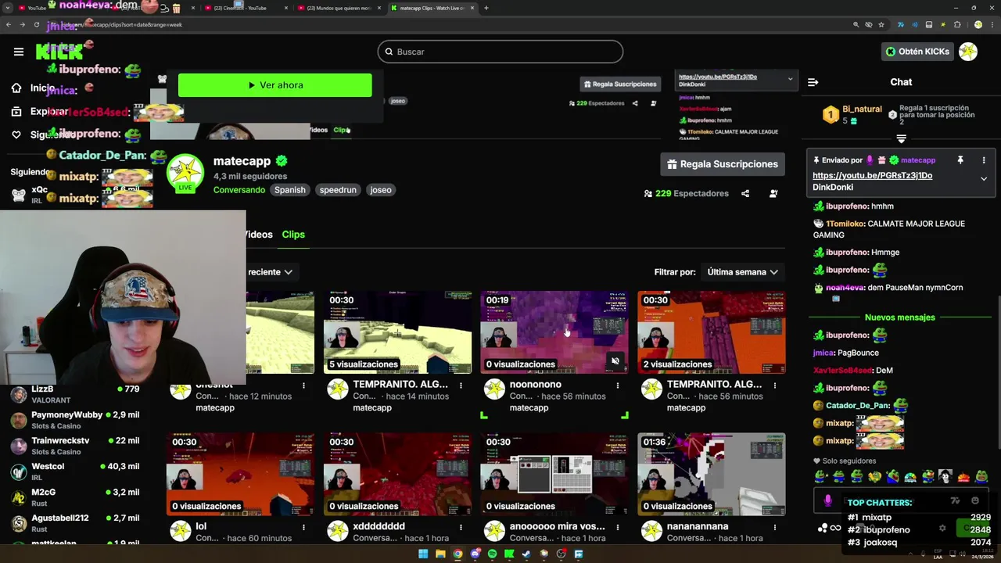Open emote picker smiley in chat input
The image size is (1001, 563).
pyautogui.click(x=974, y=500)
